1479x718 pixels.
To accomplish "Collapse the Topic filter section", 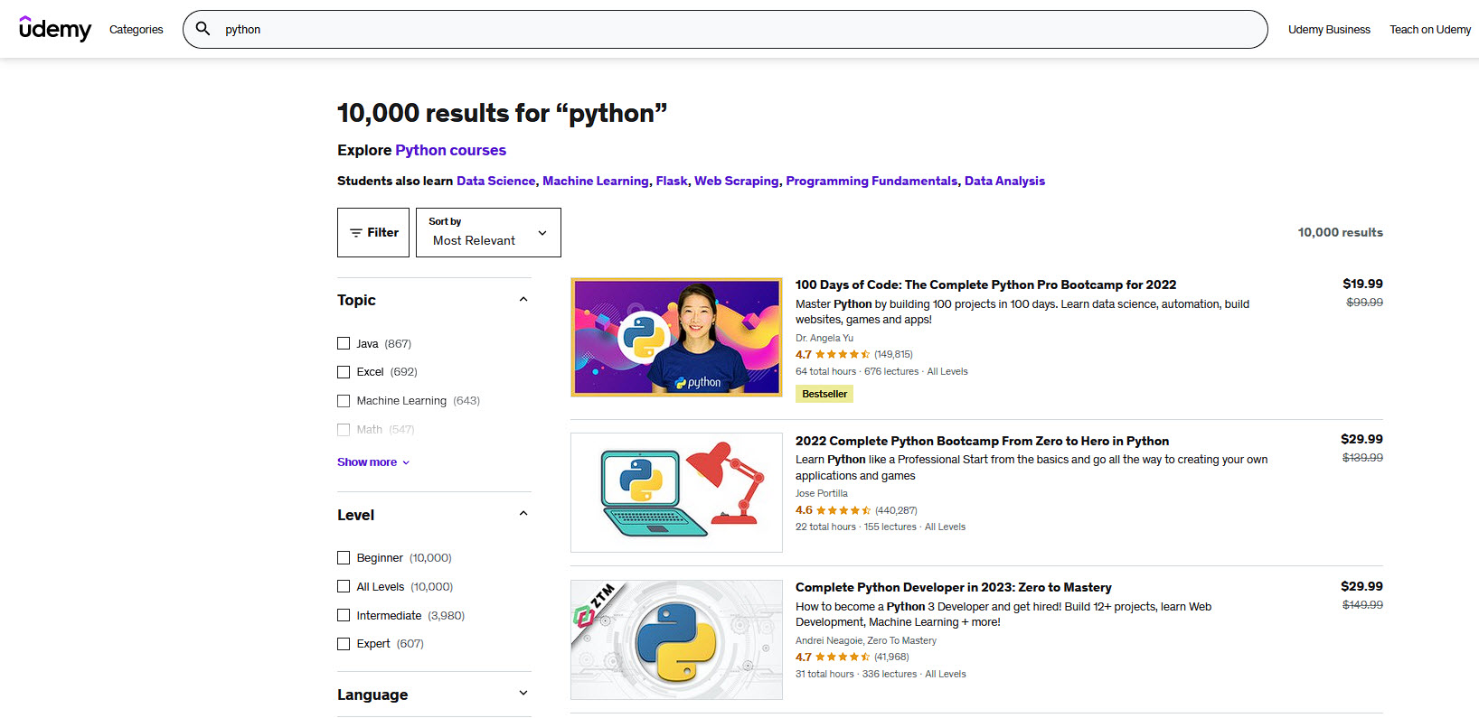I will 523,300.
